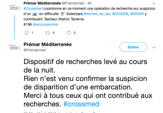
Task: Expand the chevron menu next to Suivre
Action: point(154,47)
